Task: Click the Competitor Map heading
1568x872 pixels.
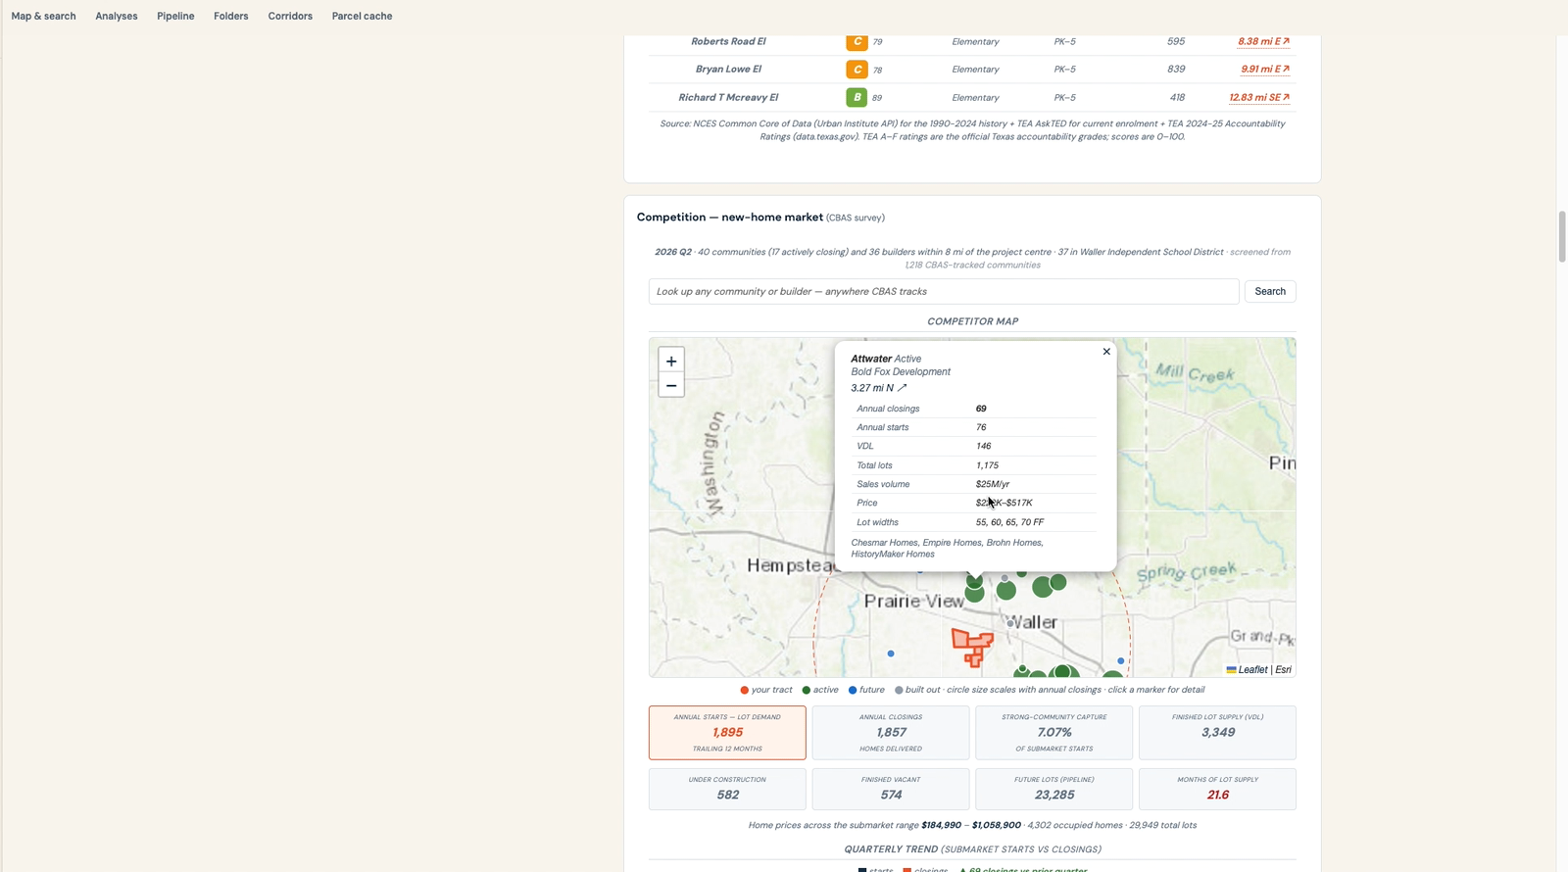Action: point(972,321)
